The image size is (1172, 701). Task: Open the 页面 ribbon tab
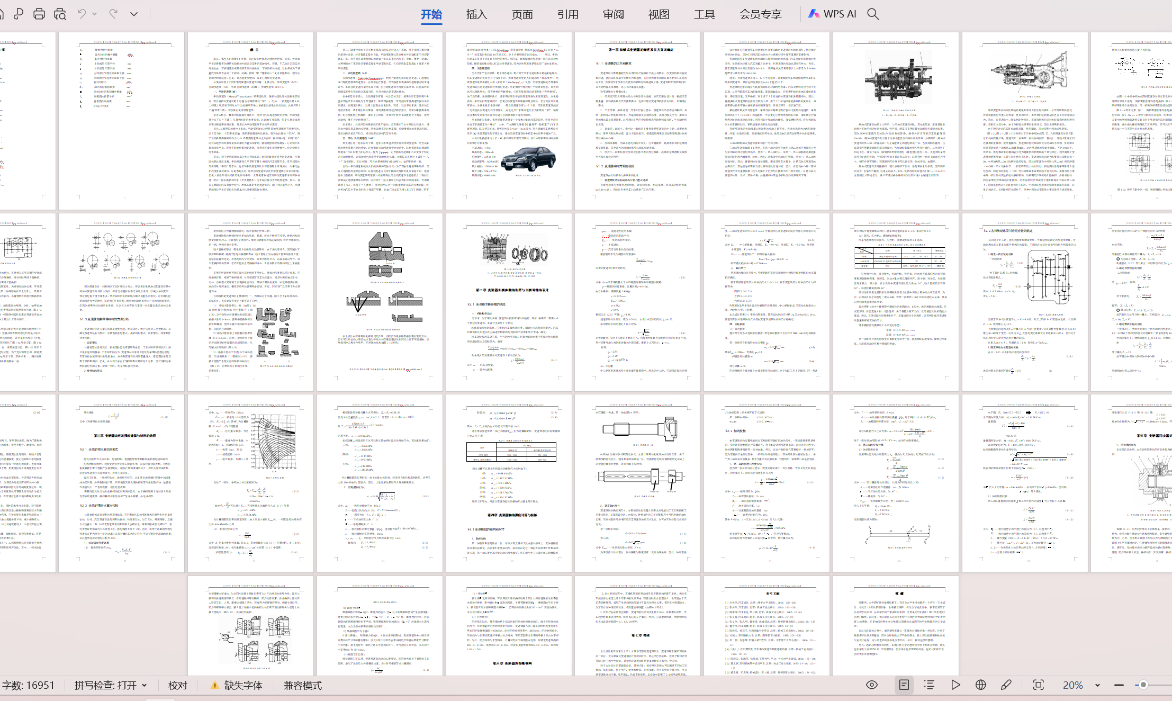[522, 14]
